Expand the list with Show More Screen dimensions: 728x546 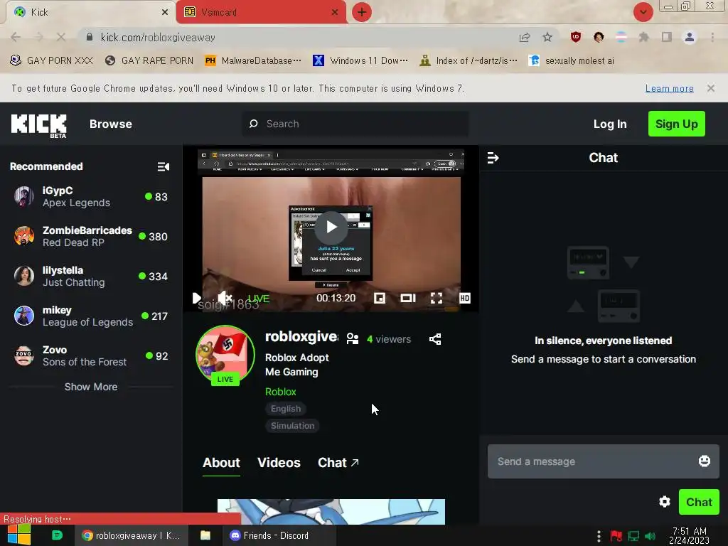tap(90, 387)
